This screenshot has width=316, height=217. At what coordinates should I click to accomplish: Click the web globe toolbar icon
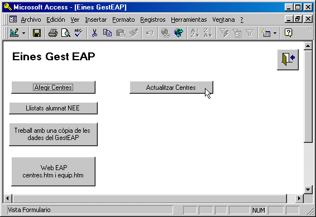click(x=179, y=33)
